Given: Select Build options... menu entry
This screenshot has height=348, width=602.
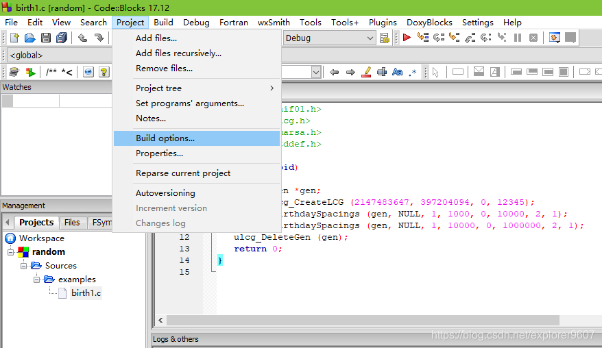Looking at the screenshot, I should point(197,138).
